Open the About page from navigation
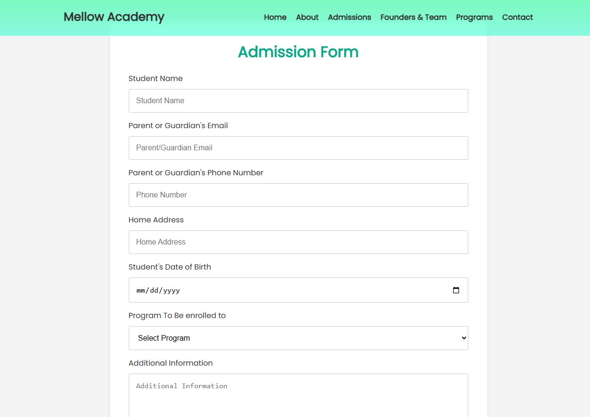The height and width of the screenshot is (417, 590). [307, 17]
